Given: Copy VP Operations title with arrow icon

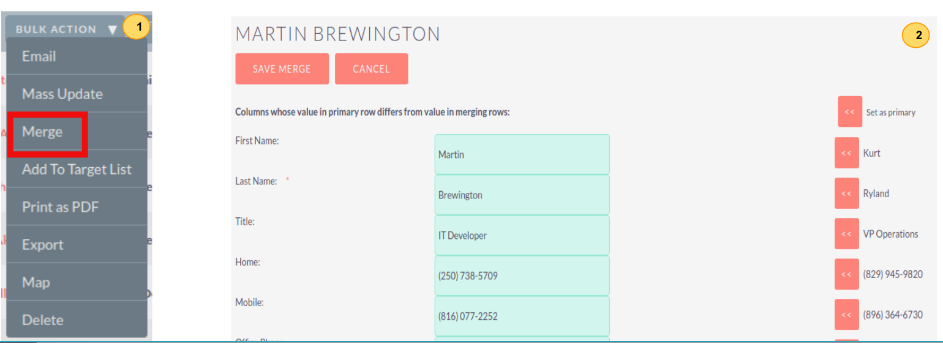Looking at the screenshot, I should coord(846,234).
